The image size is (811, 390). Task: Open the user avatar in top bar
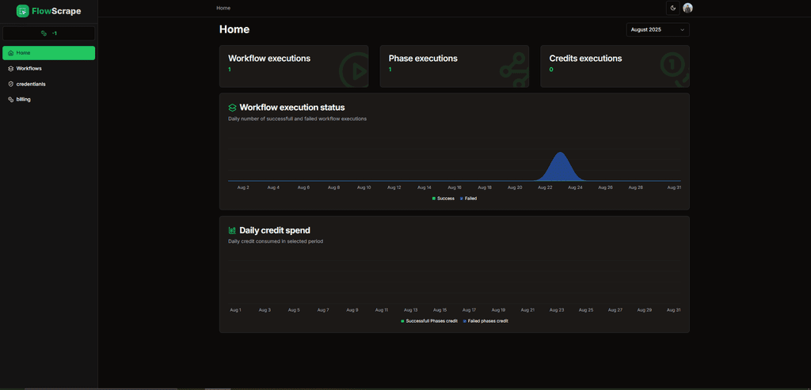point(687,8)
